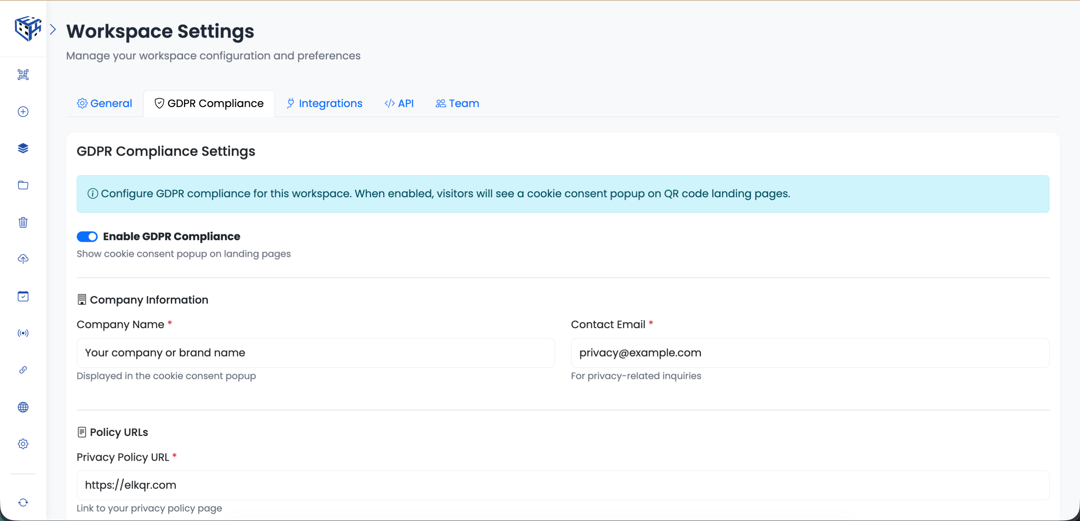Image resolution: width=1080 pixels, height=521 pixels.
Task: Click the sync refresh icon at sidebar bottom
Action: (x=23, y=502)
